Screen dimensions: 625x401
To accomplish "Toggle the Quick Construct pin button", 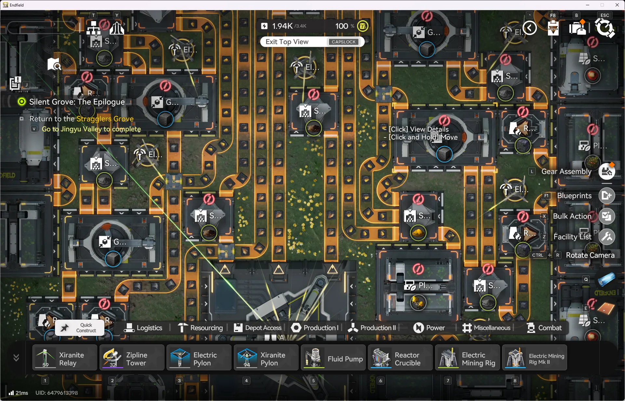I will pos(65,328).
